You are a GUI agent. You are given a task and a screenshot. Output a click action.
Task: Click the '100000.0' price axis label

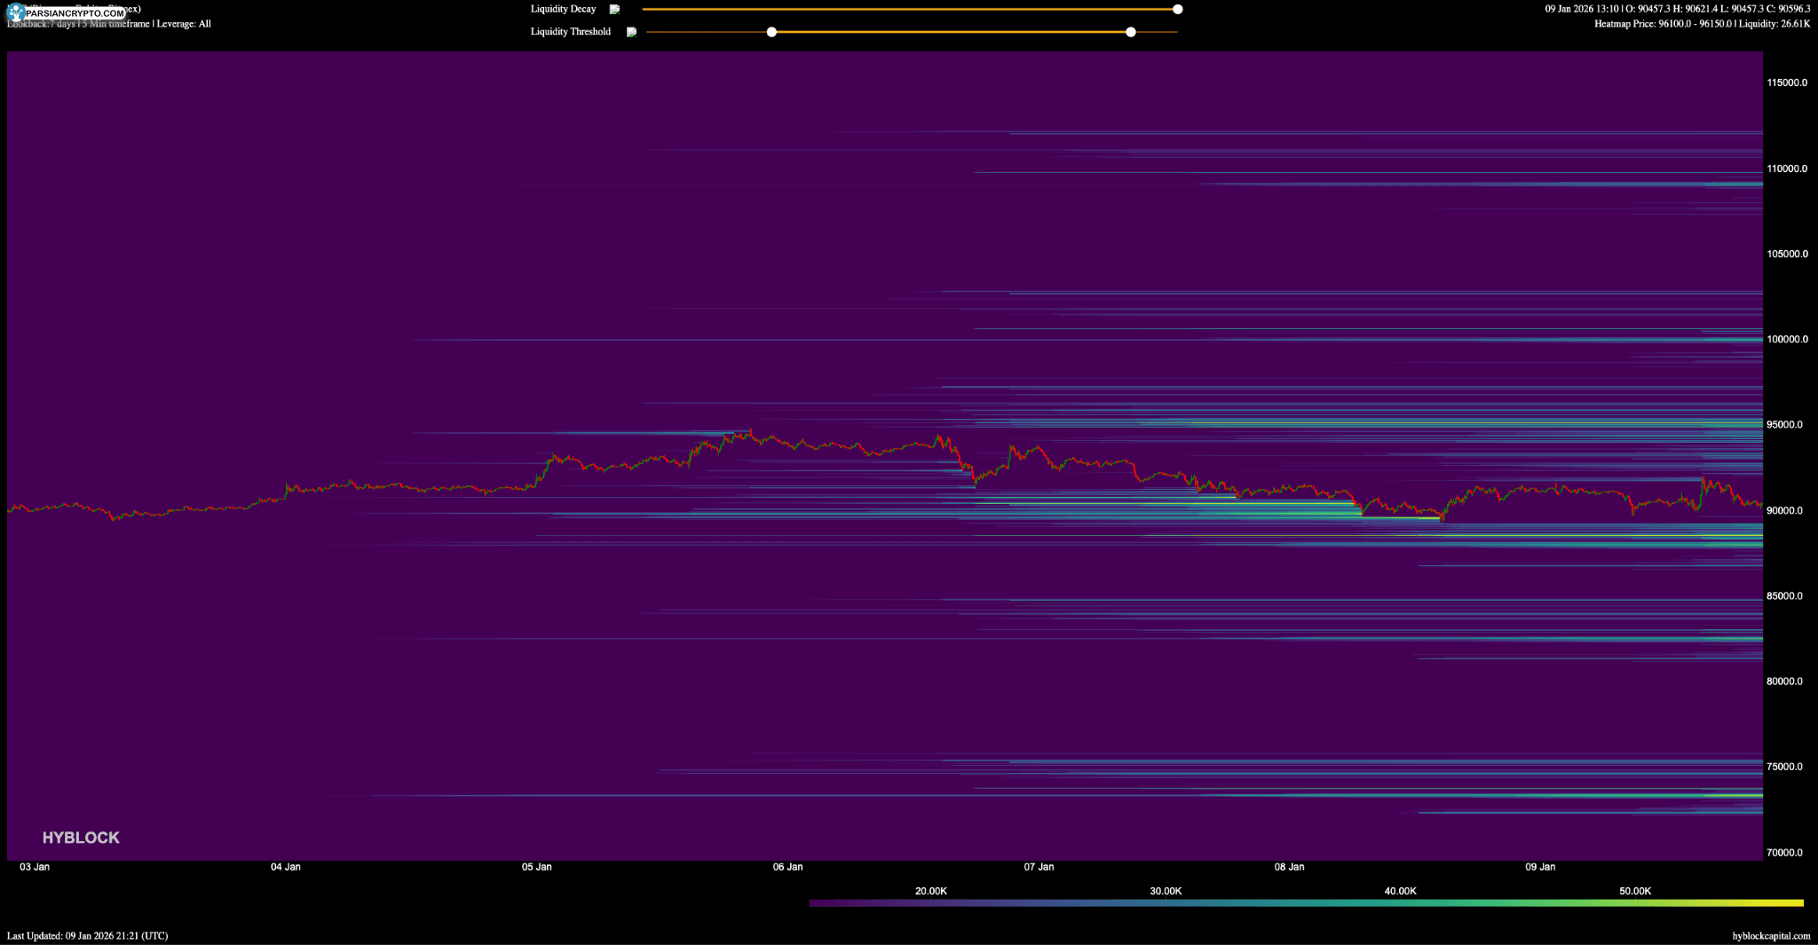(x=1787, y=339)
